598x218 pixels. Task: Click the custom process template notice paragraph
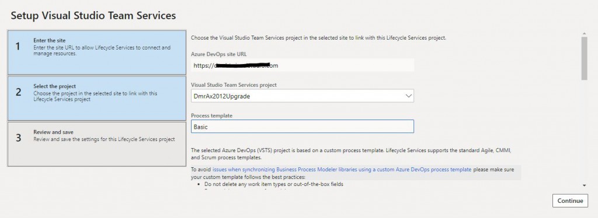coord(351,154)
